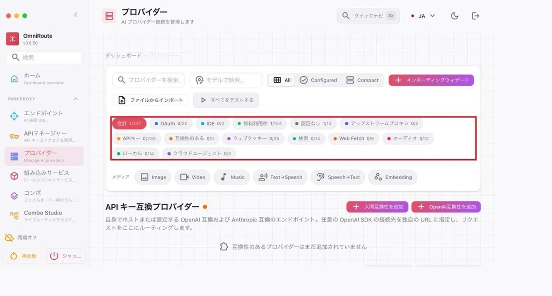Click the search field in sidebar
552x296 pixels.
tap(44, 58)
